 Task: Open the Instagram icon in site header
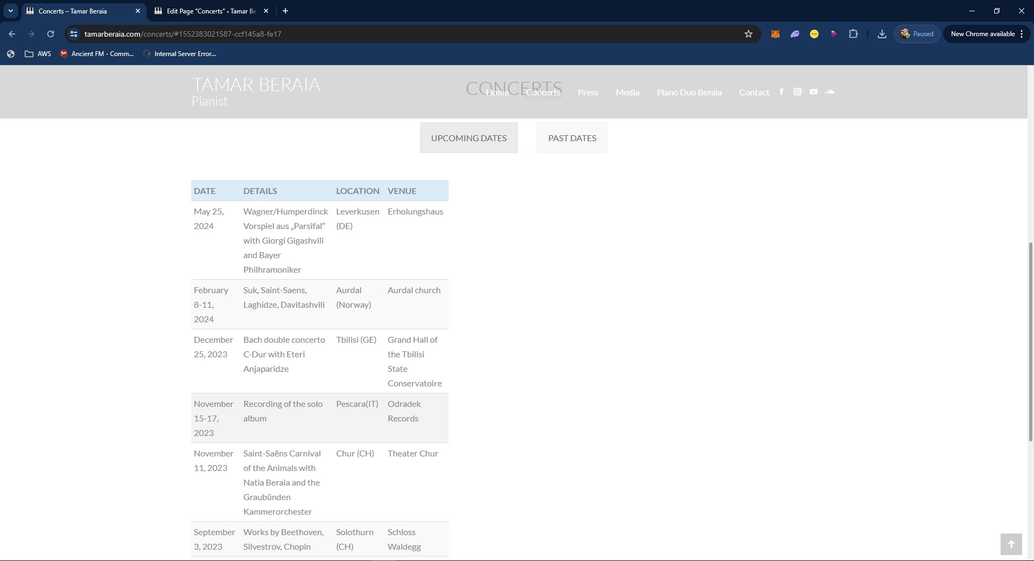798,92
